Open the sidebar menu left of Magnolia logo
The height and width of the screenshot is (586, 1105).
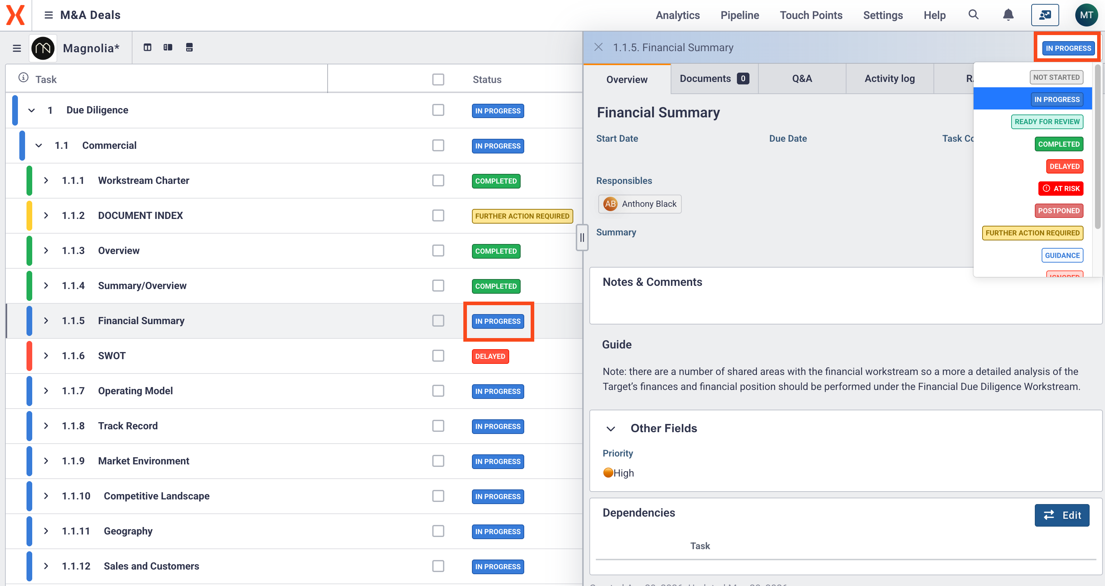[x=17, y=48]
